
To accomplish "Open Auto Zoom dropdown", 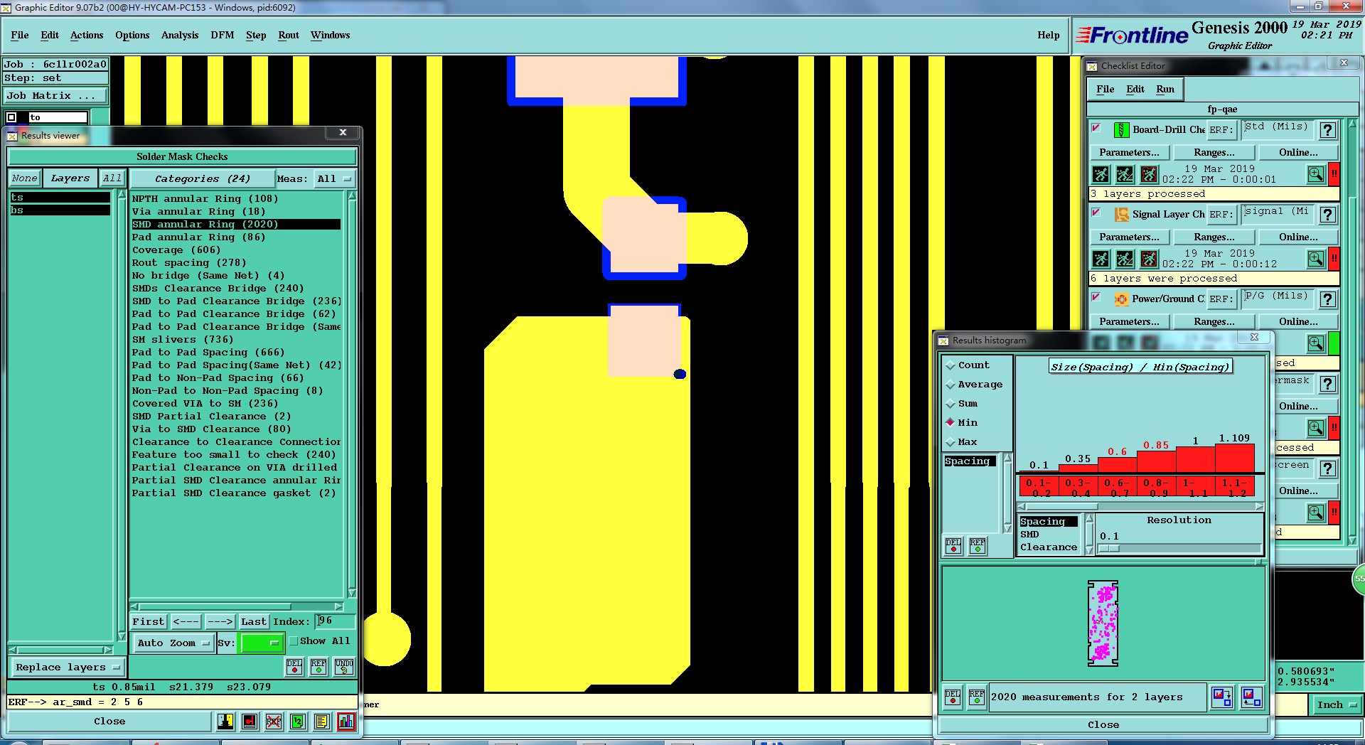I will pyautogui.click(x=174, y=643).
